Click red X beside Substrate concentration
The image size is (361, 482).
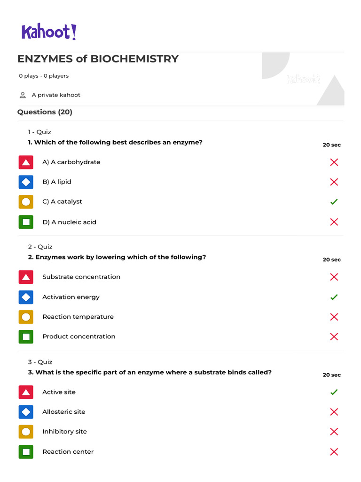[334, 277]
